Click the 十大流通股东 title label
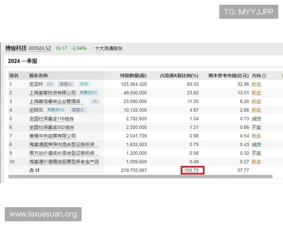This screenshot has width=283, height=226. pyautogui.click(x=108, y=48)
